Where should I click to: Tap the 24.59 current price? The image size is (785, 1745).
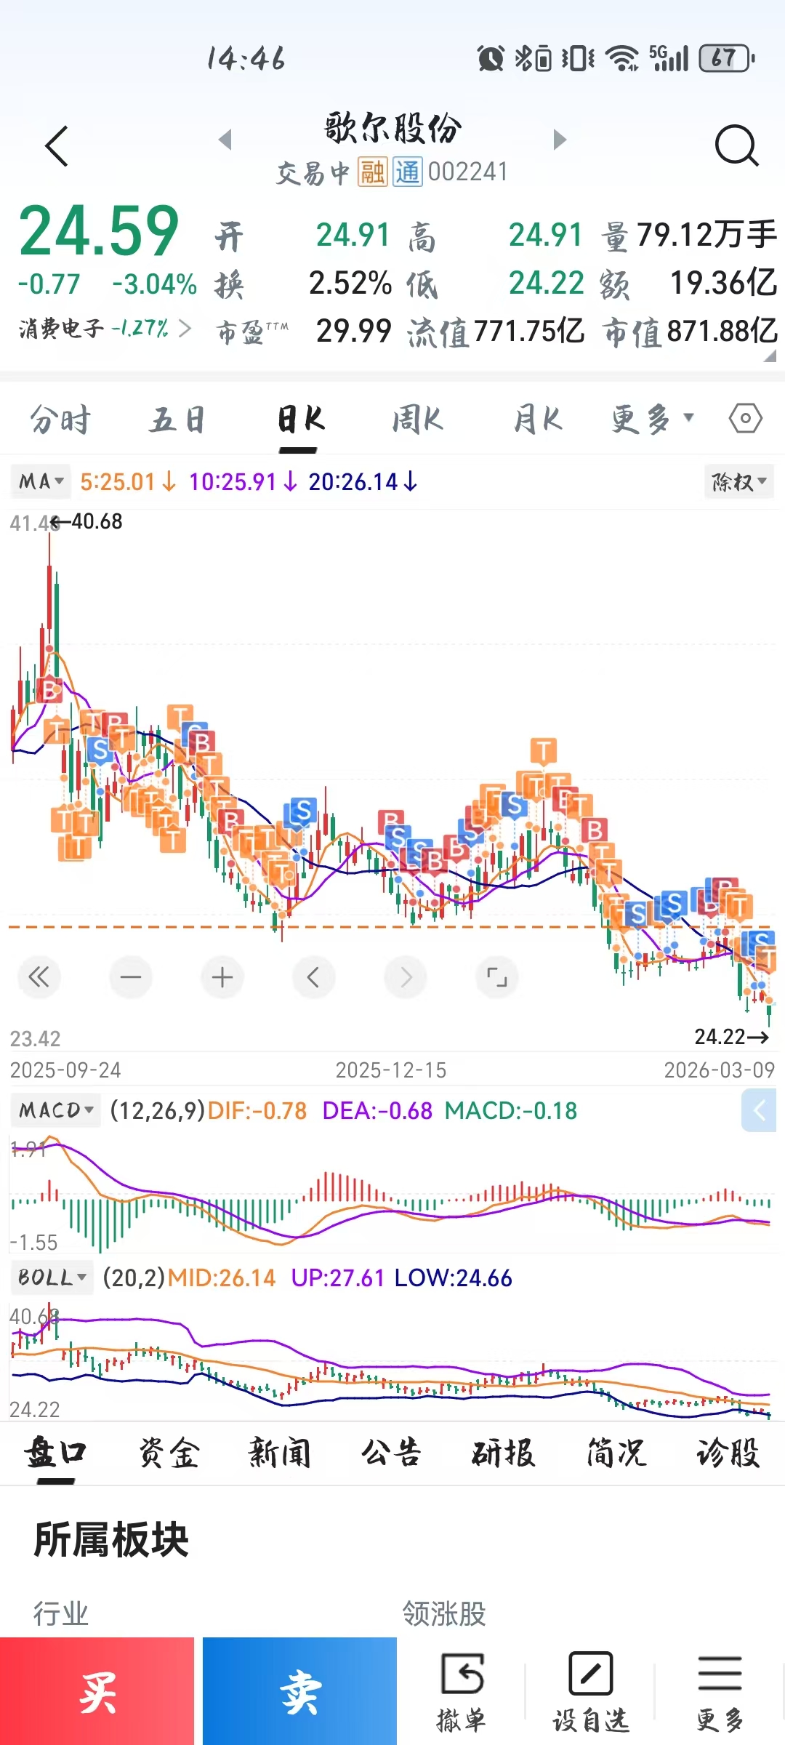coord(99,230)
